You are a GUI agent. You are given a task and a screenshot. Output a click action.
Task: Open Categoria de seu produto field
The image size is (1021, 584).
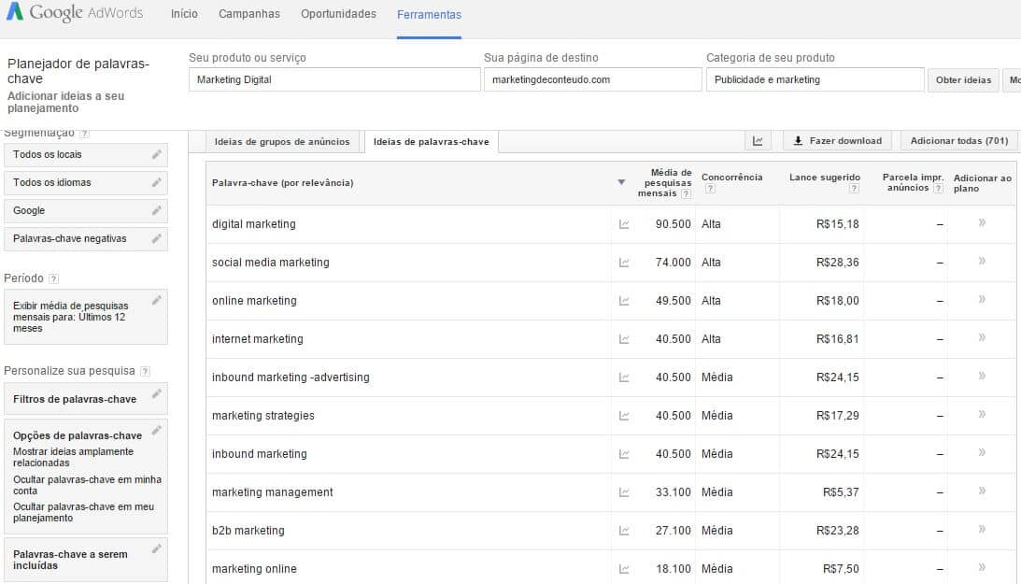(x=815, y=79)
